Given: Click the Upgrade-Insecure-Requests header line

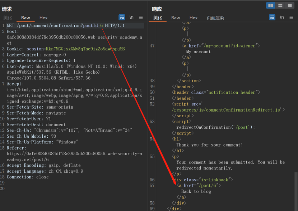Looking at the screenshot, I should [41, 60].
